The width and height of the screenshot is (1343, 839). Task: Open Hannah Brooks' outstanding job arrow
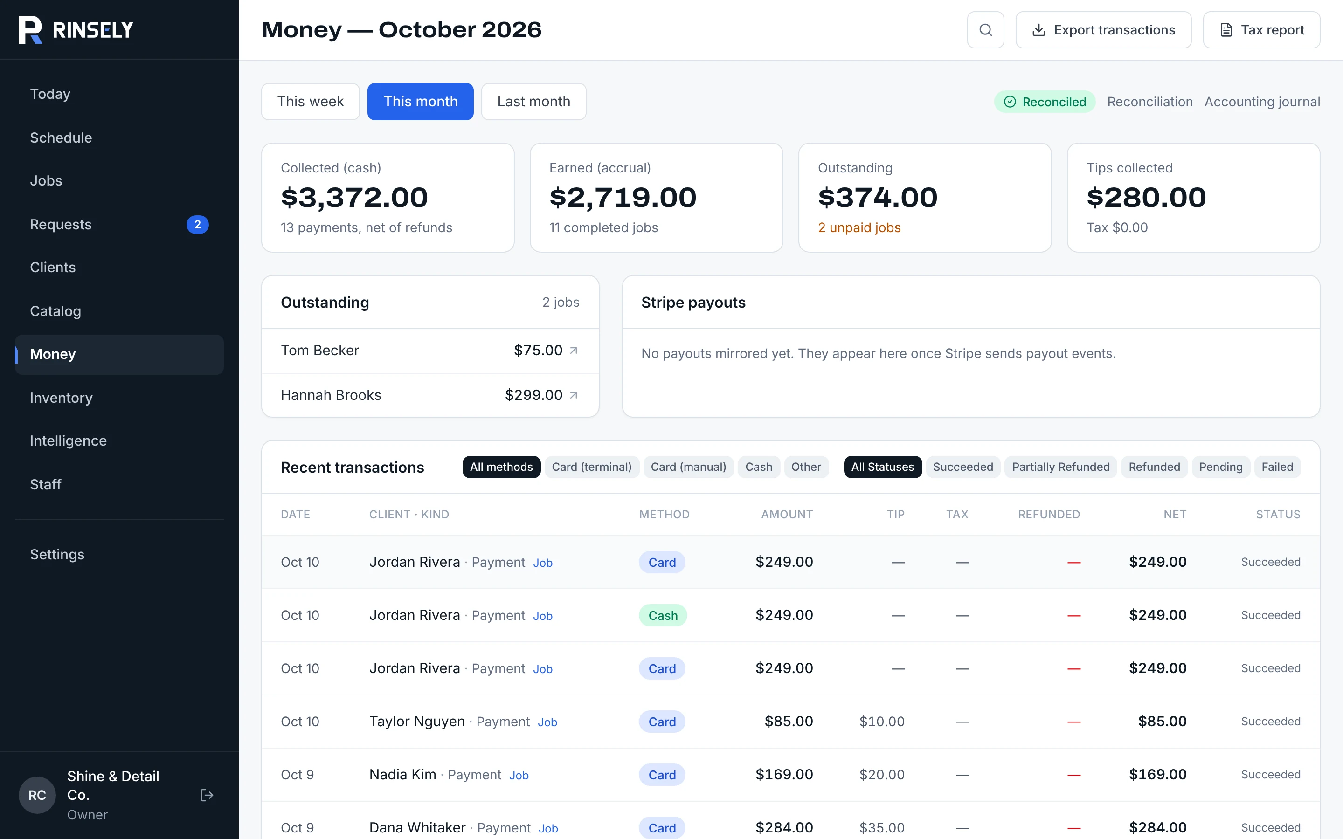click(x=574, y=395)
